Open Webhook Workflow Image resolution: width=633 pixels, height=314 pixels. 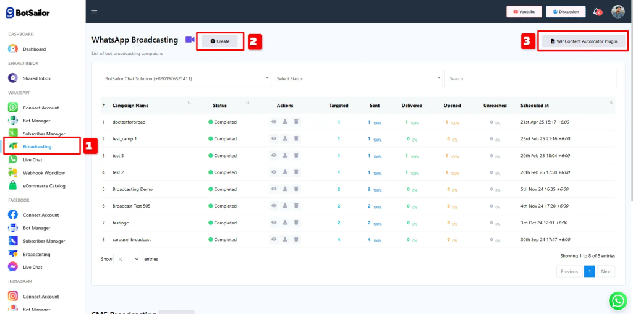pos(44,172)
